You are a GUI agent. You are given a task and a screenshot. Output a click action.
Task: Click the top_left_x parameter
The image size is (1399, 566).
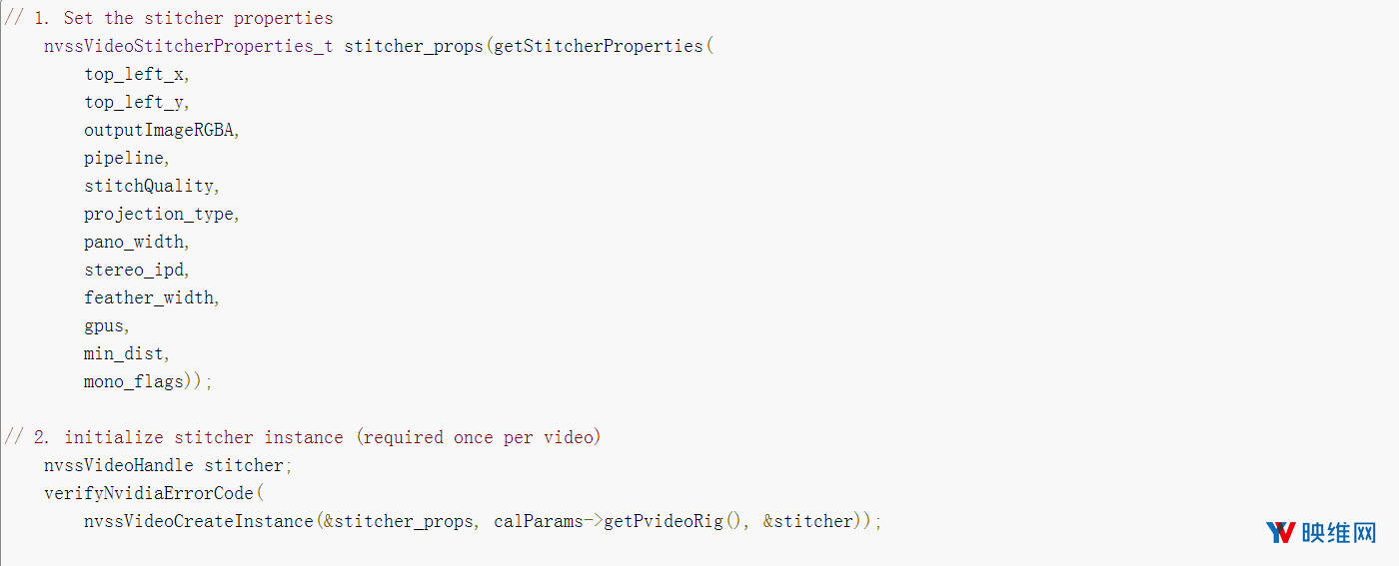[135, 74]
